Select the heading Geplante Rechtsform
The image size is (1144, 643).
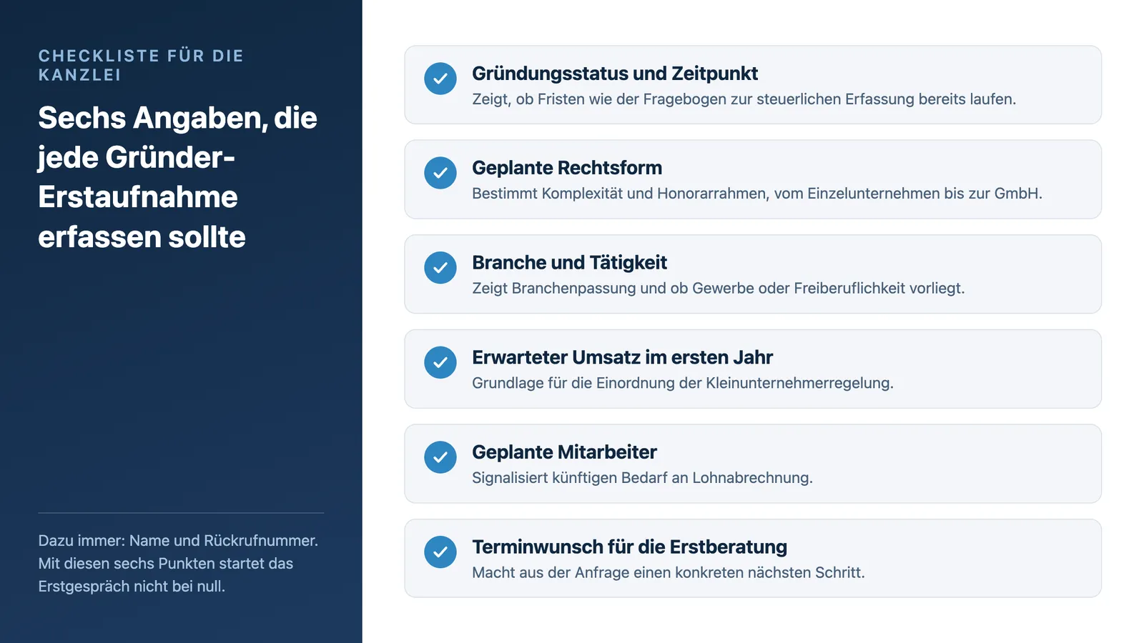point(567,168)
